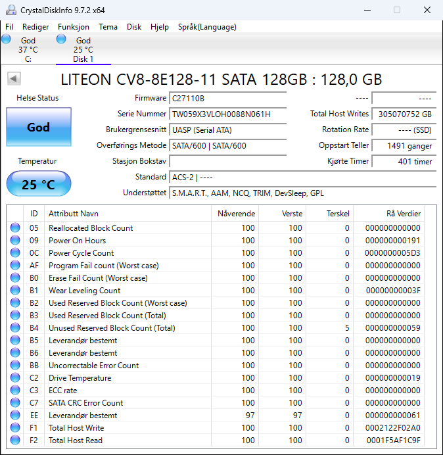The image size is (443, 455).
Task: Click status orb for Power On Hours
Action: [15, 240]
